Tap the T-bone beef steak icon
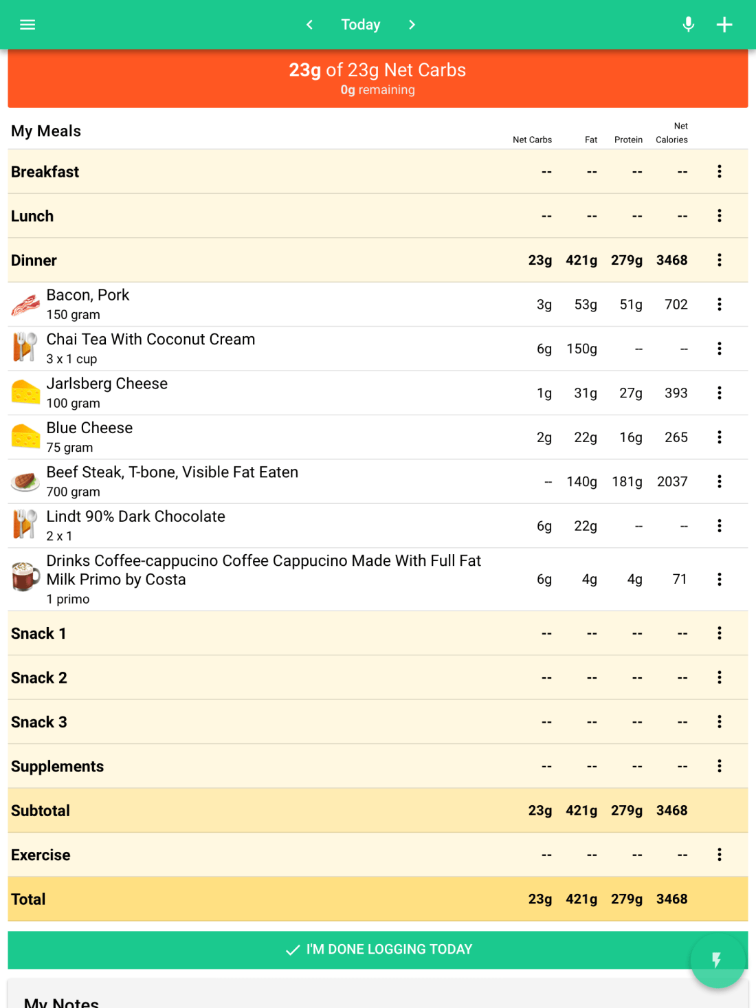The height and width of the screenshot is (1008, 756). point(25,481)
